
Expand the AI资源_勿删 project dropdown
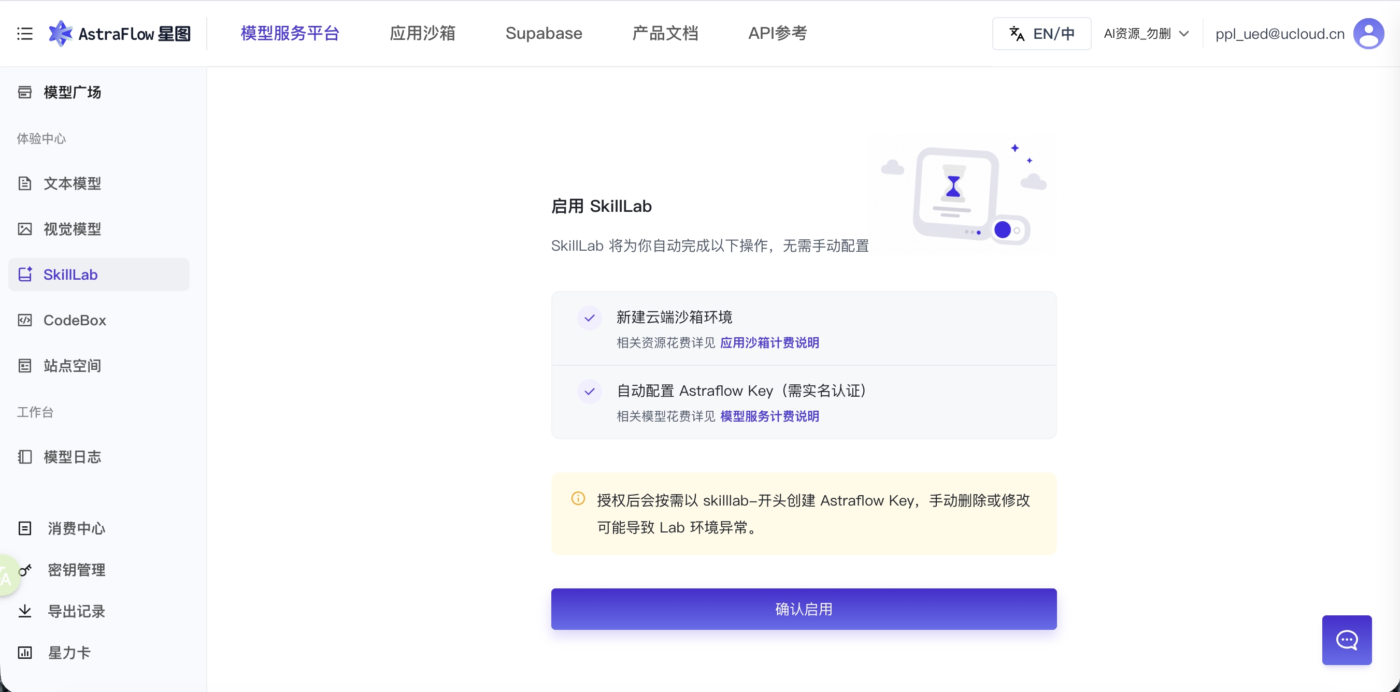click(x=1146, y=34)
